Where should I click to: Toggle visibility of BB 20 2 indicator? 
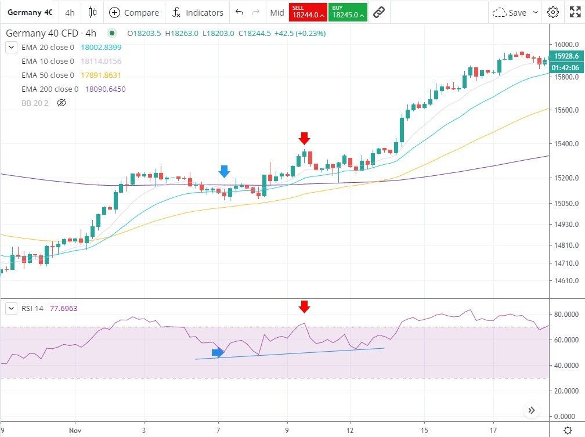[x=62, y=103]
